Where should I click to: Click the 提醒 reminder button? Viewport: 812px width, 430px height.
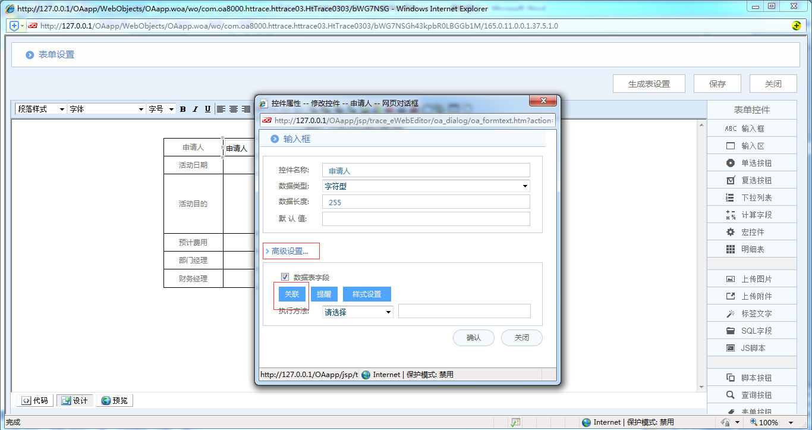[x=324, y=294]
